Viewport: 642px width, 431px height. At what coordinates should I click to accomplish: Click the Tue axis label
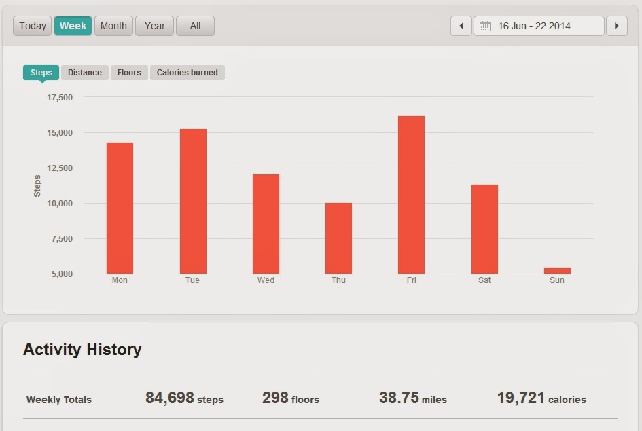[x=192, y=280]
